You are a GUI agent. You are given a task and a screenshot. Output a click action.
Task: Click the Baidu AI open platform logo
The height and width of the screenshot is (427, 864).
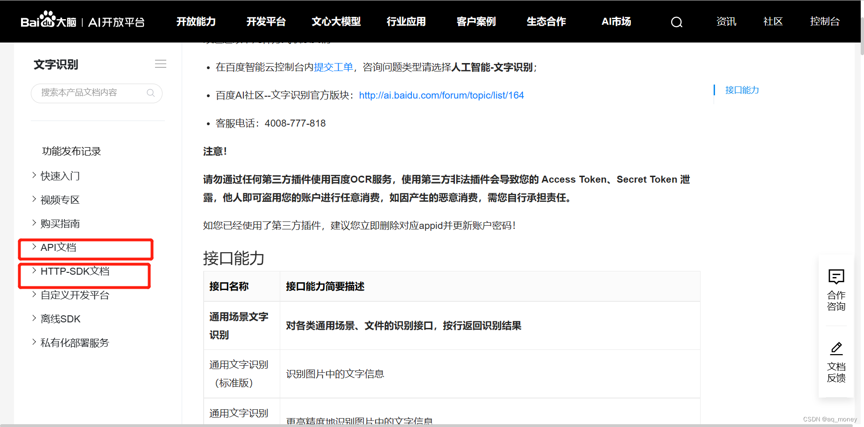83,21
